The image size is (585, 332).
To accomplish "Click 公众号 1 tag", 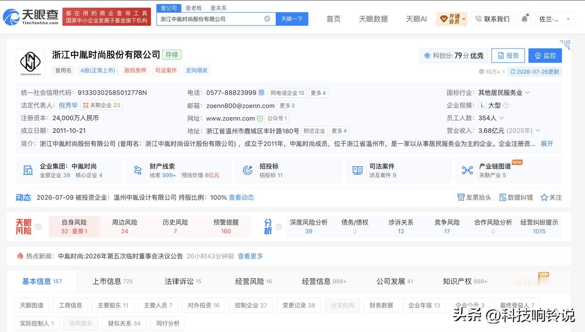I will (277, 118).
